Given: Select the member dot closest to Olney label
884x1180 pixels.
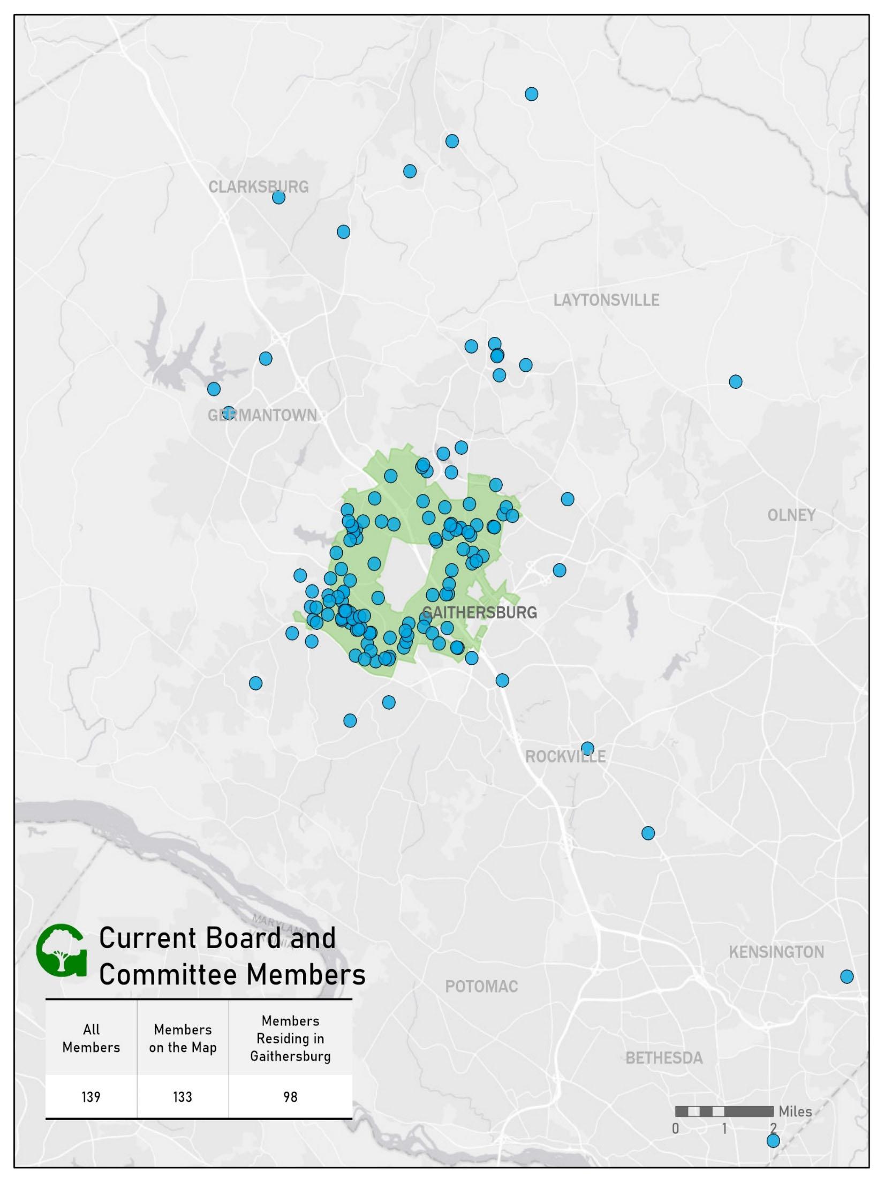Looking at the screenshot, I should click(736, 381).
